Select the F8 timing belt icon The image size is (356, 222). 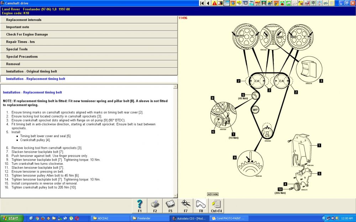pyautogui.click(x=201, y=206)
